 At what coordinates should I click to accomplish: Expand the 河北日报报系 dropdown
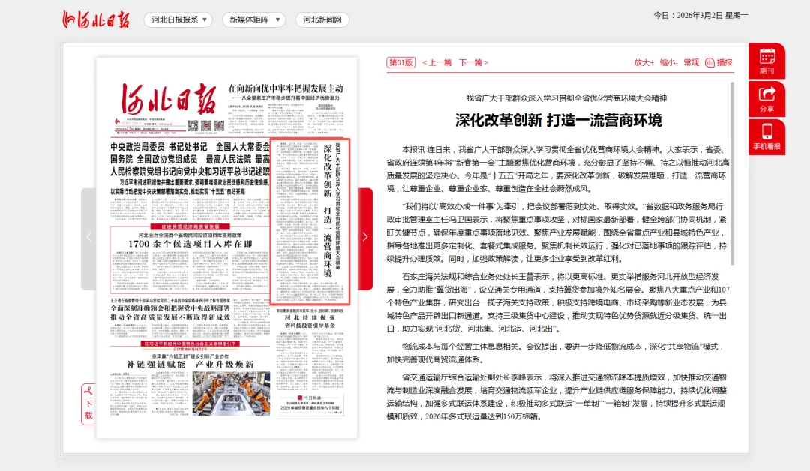point(178,19)
